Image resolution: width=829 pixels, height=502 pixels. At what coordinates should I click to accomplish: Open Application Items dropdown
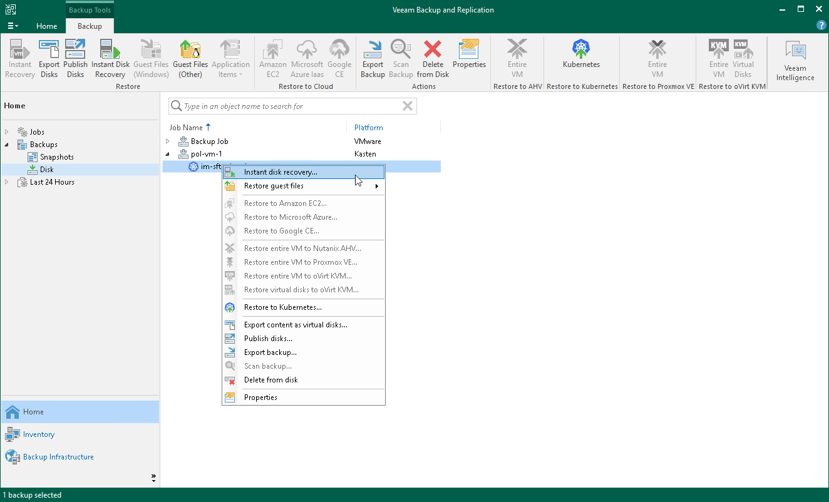coord(230,59)
